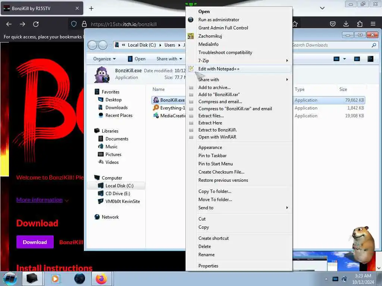
Task: Click the Firefox forward arrow
Action: tap(22, 24)
